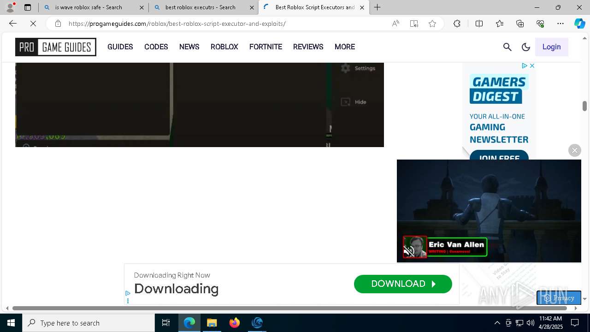Show hidden system tray icons
Screen dimensions: 590x332
(x=497, y=323)
